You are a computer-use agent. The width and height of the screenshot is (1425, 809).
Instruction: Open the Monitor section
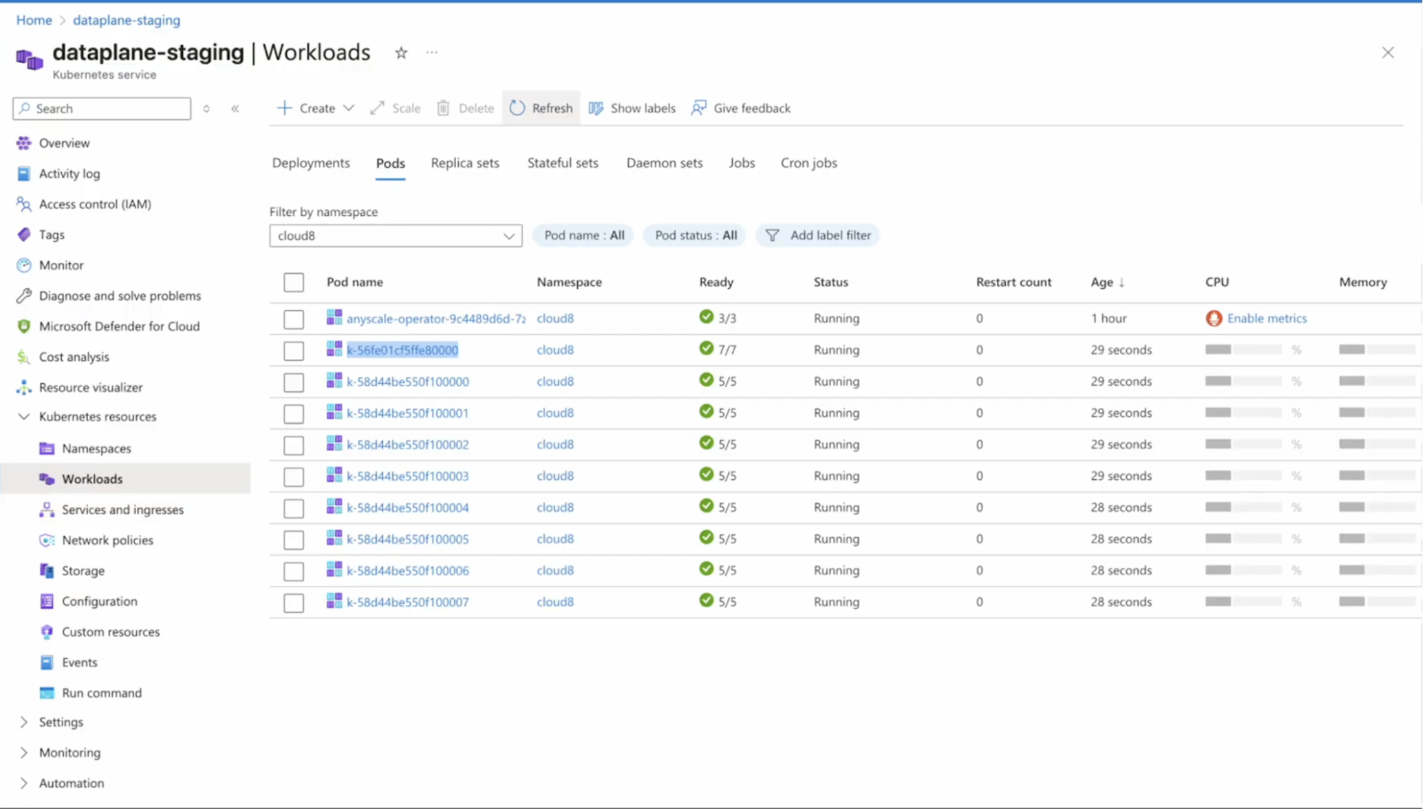click(61, 265)
